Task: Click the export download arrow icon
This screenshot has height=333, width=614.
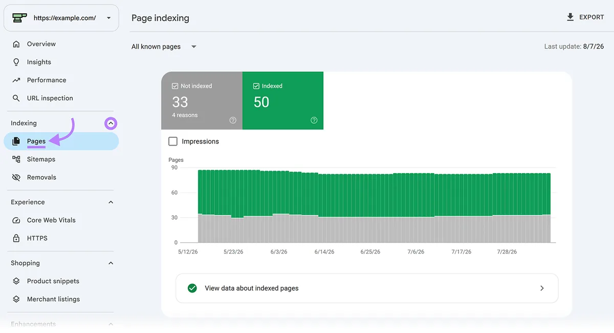Action: 571,17
